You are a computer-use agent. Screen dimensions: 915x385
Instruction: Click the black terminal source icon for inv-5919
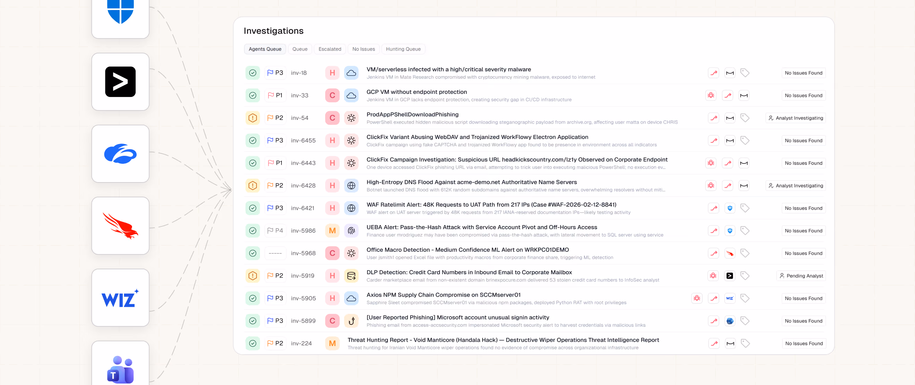730,275
